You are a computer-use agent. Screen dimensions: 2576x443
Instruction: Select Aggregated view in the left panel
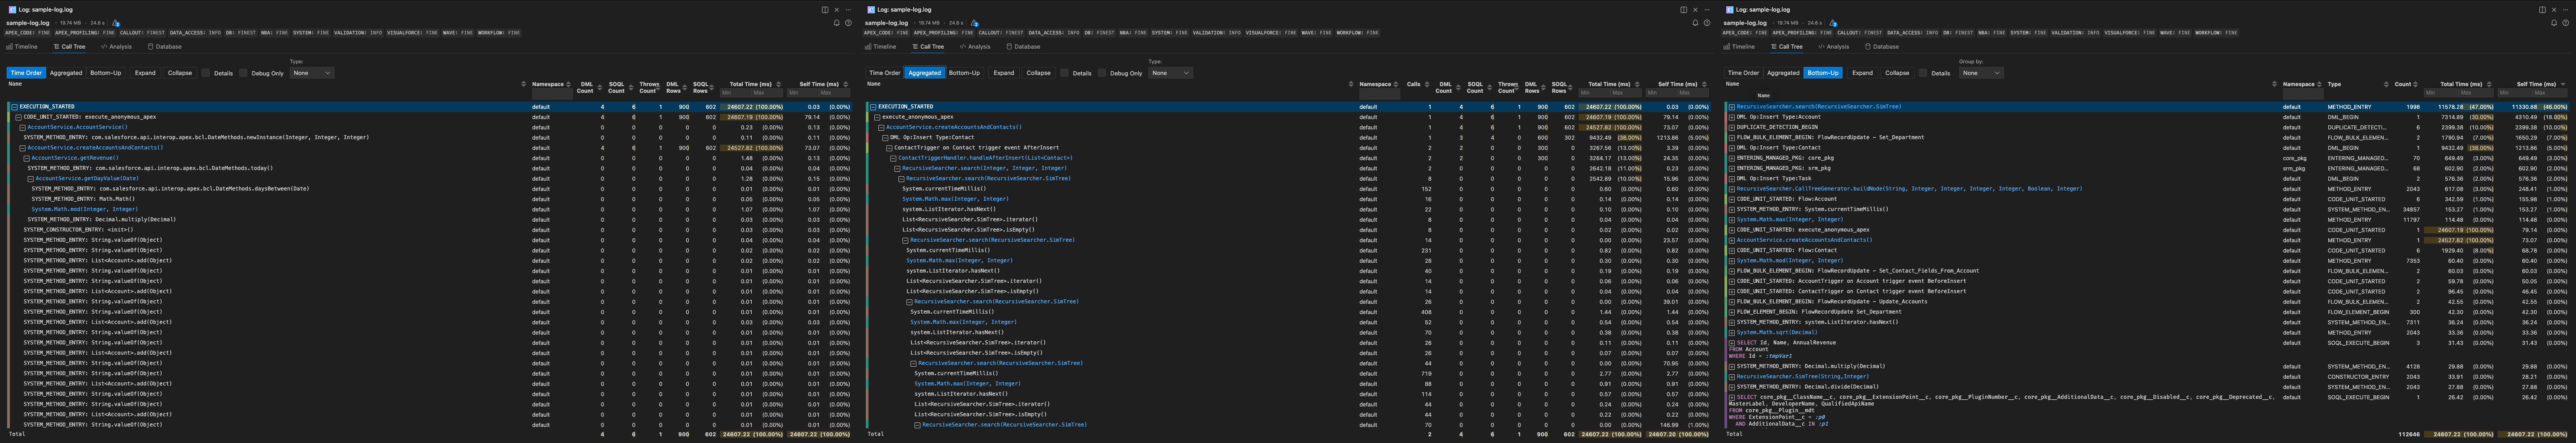tap(66, 73)
